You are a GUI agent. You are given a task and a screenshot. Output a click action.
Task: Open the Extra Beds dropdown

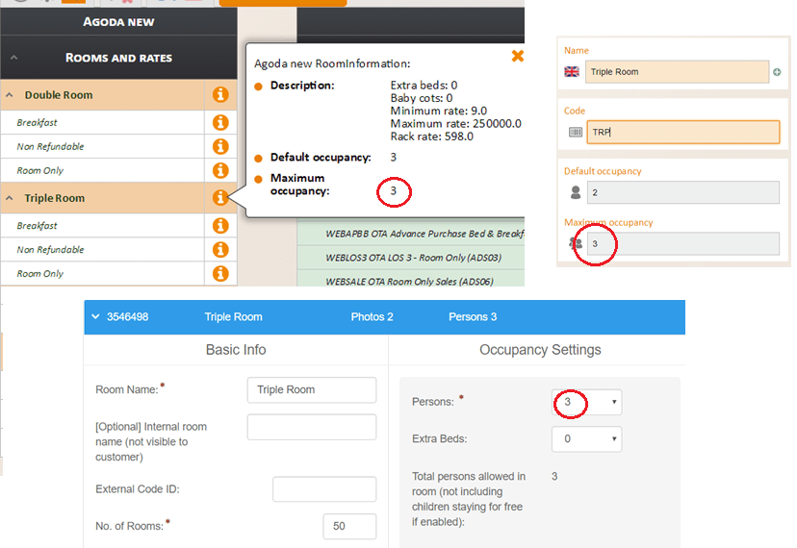coord(586,438)
